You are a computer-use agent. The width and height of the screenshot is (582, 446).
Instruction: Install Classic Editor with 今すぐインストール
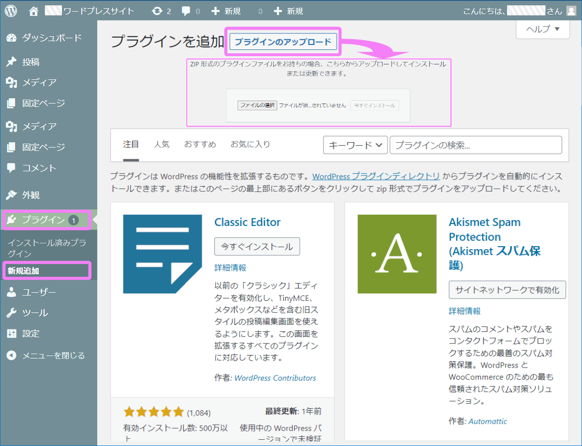[x=257, y=247]
